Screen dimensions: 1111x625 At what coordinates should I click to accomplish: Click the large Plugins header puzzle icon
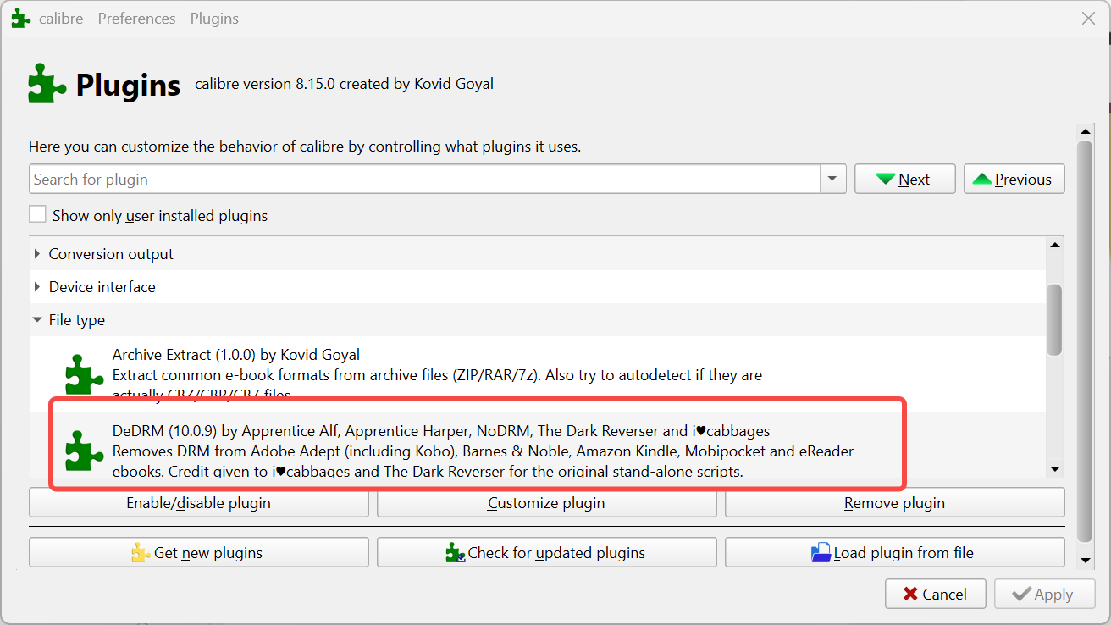(x=47, y=84)
